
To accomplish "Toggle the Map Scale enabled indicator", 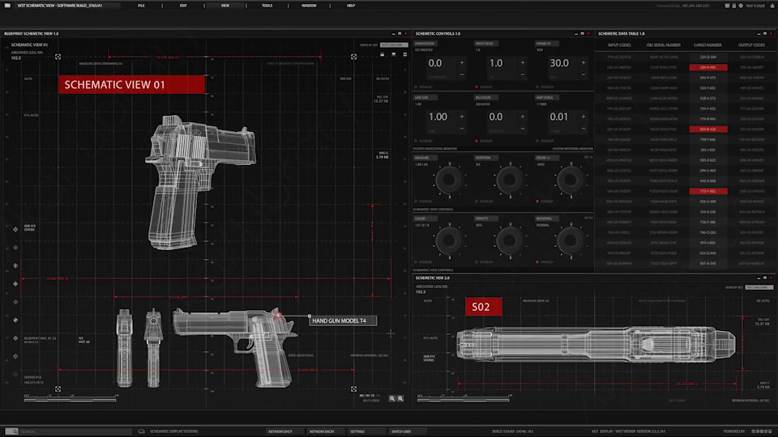I will click(x=537, y=141).
